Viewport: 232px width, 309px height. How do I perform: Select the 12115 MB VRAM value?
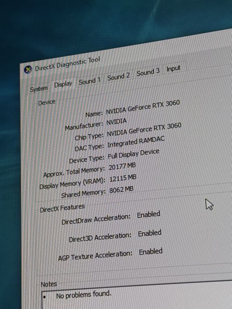point(123,178)
